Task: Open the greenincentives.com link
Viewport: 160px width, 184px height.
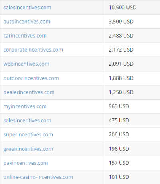Action: pyautogui.click(x=28, y=149)
